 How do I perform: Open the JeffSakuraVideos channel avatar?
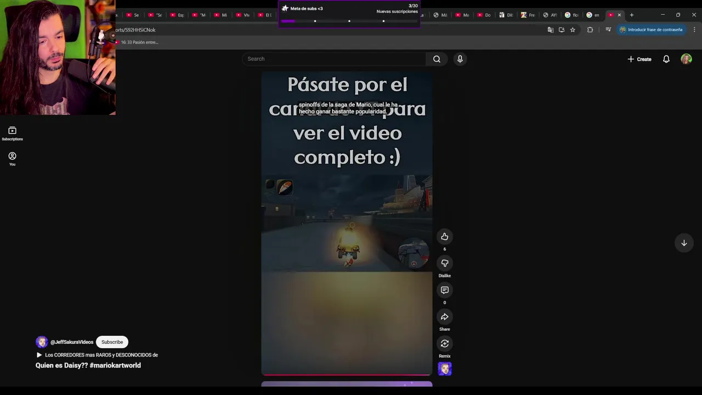(42, 342)
